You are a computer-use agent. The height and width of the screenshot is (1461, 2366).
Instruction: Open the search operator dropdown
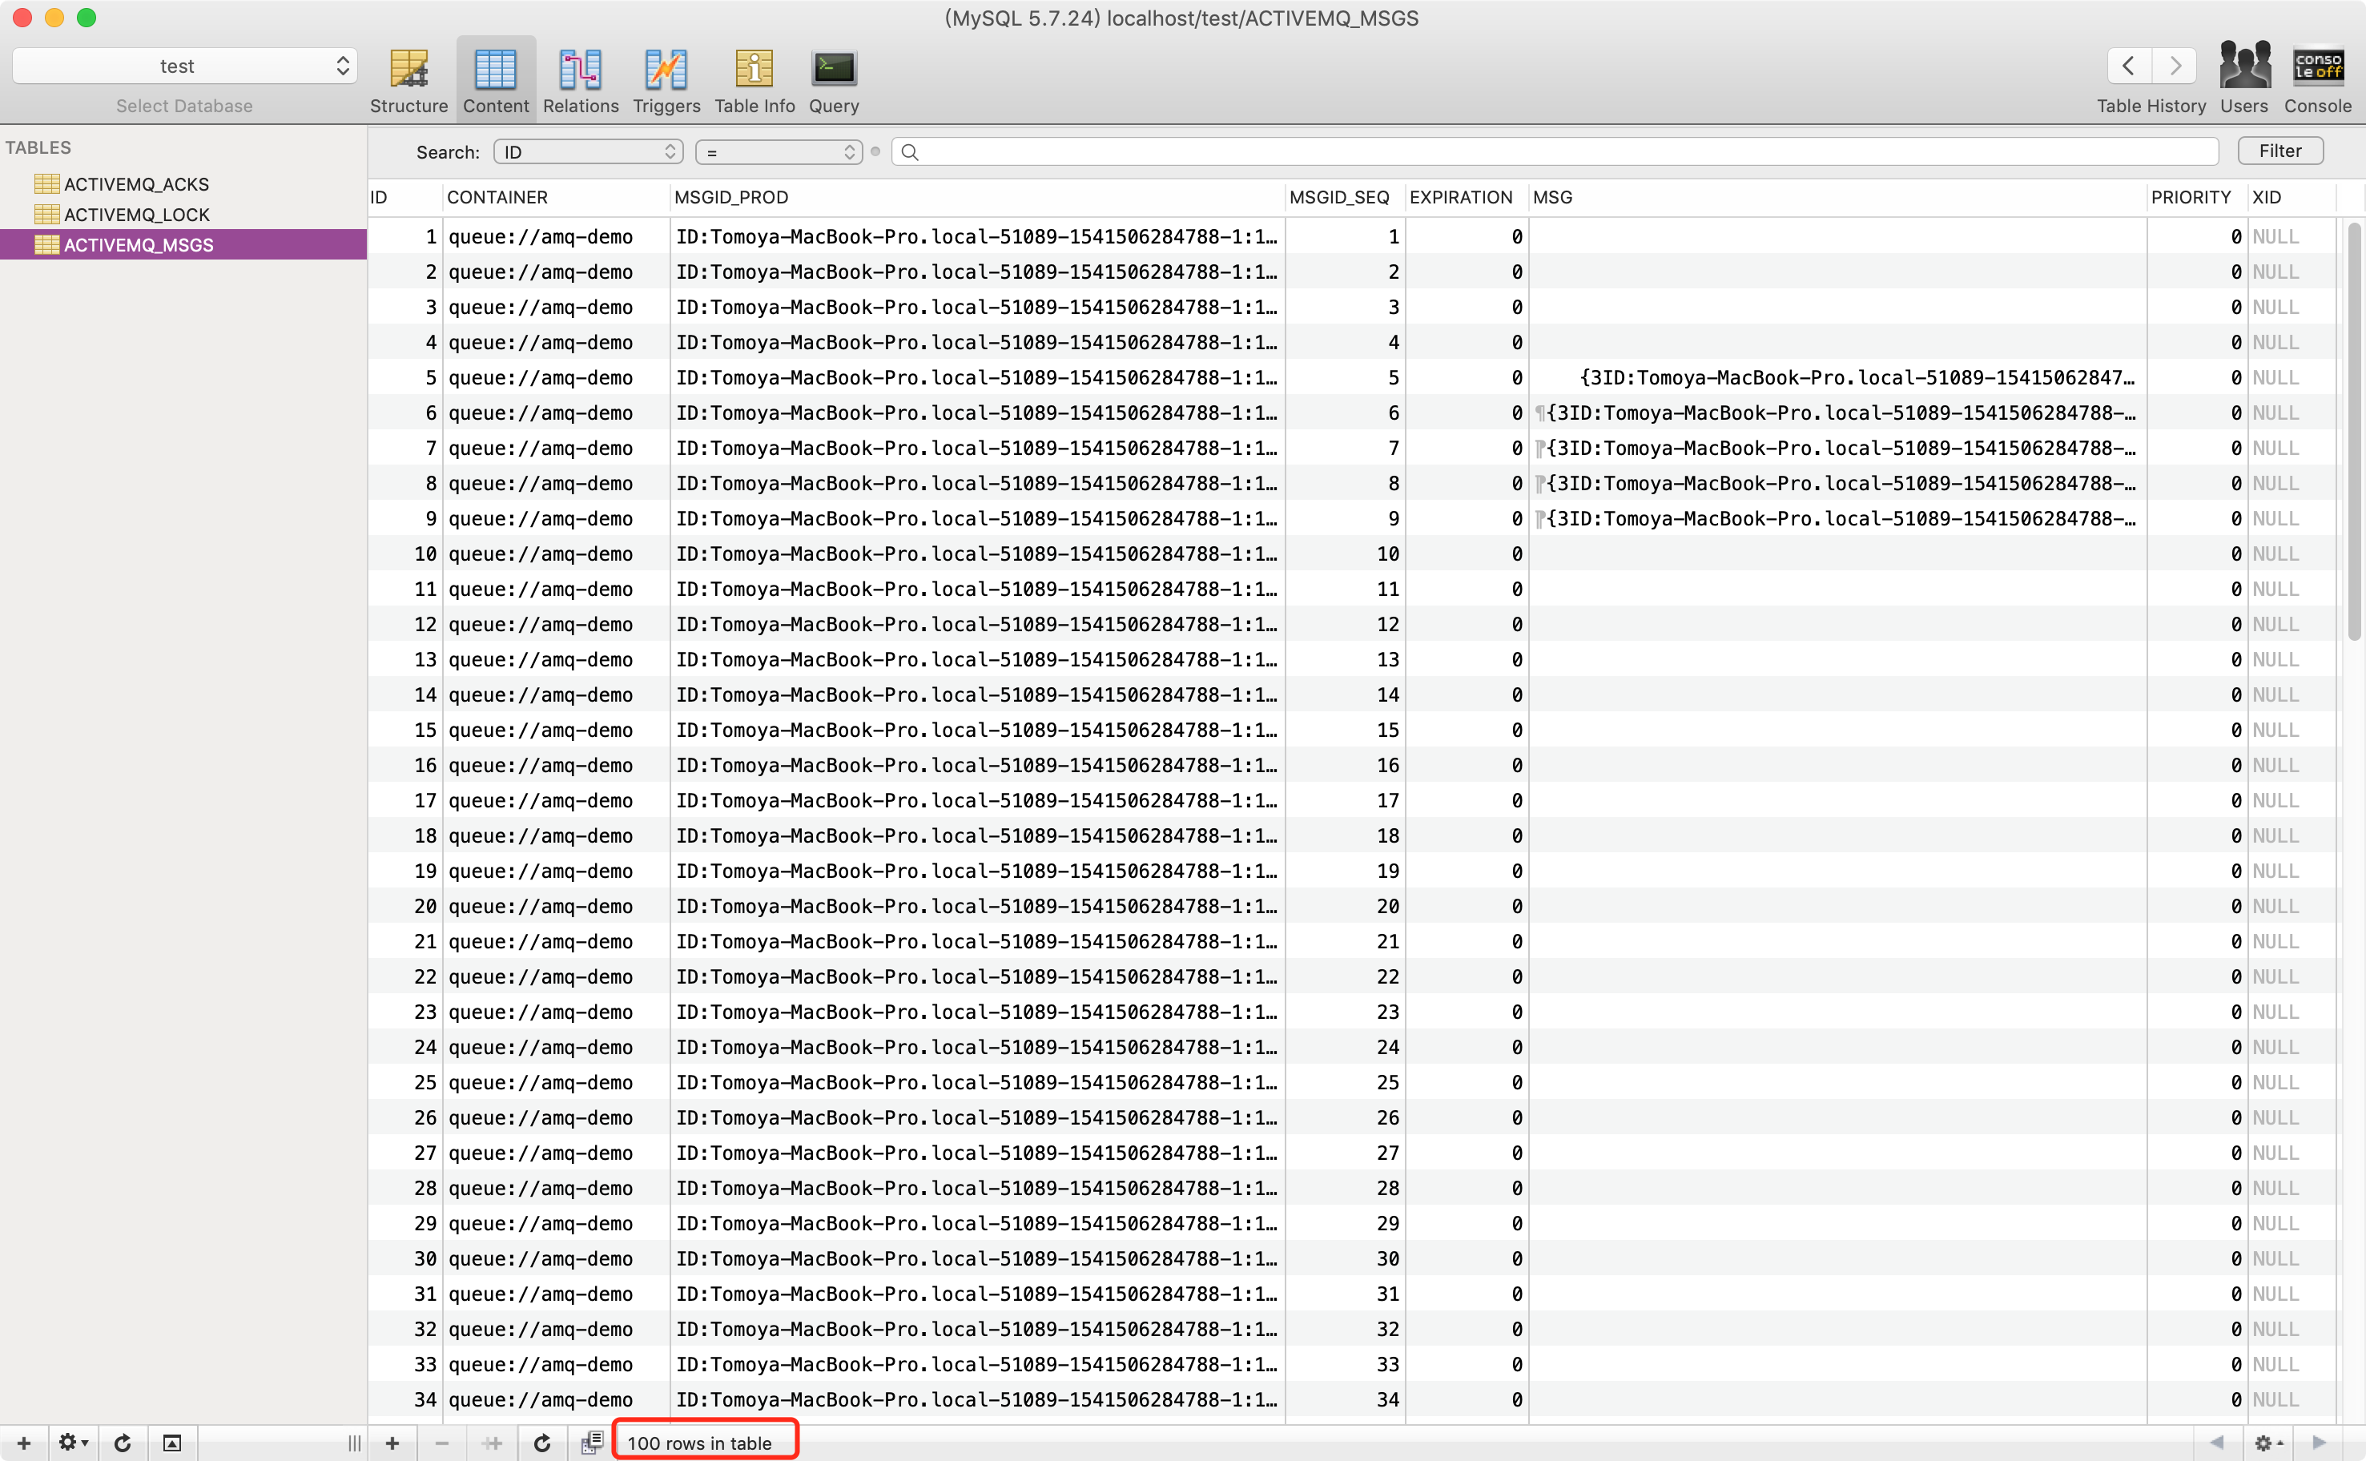779,151
